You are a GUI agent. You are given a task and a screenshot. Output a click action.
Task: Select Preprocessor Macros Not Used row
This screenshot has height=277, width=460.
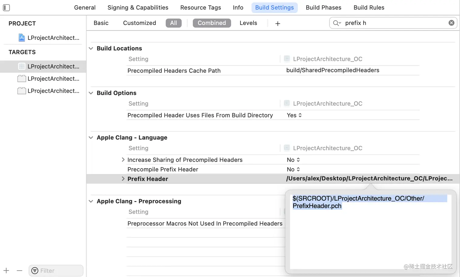[205, 223]
